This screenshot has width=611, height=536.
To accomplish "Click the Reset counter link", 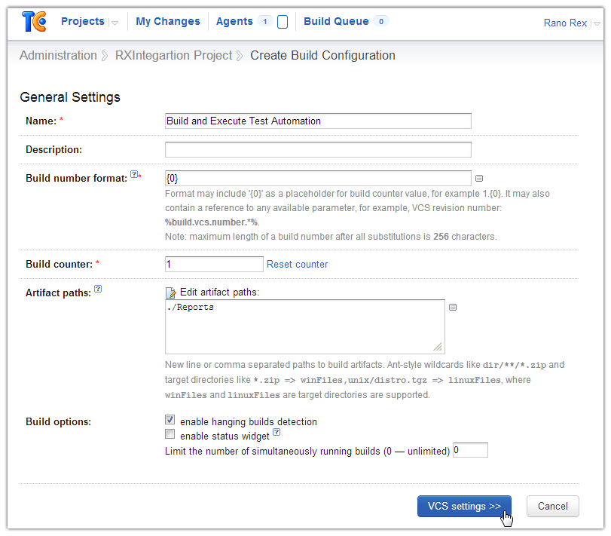I will tap(298, 265).
